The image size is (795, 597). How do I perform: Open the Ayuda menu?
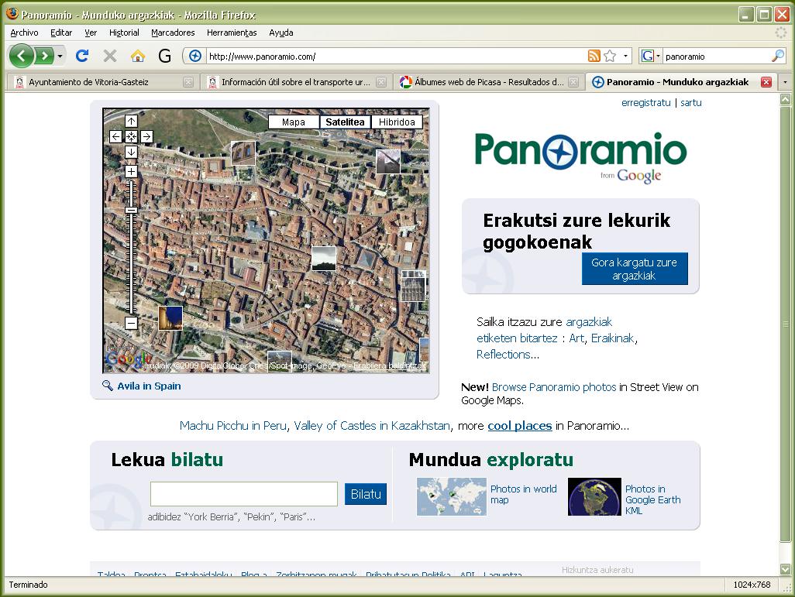[281, 33]
